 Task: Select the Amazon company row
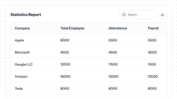click(x=89, y=76)
